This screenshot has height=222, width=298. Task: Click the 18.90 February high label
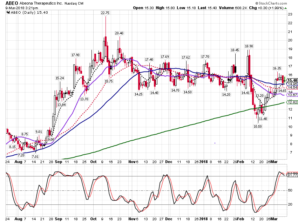click(249, 46)
